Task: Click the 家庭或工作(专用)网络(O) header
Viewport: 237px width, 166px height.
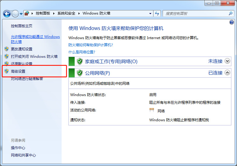Action: [111, 62]
